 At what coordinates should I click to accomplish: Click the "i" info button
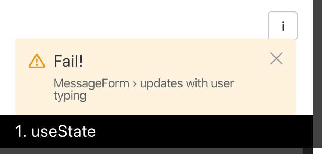(x=283, y=25)
